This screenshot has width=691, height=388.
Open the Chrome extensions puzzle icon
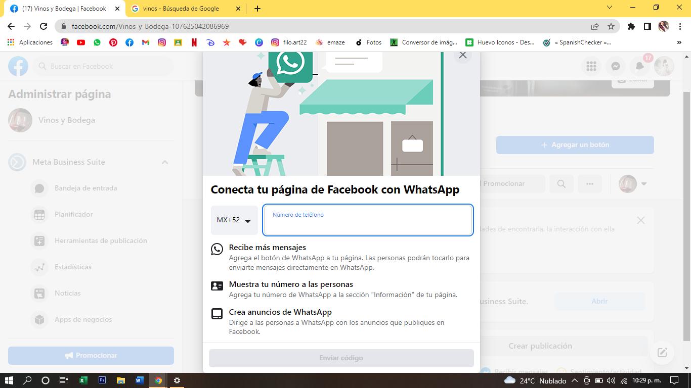click(631, 26)
